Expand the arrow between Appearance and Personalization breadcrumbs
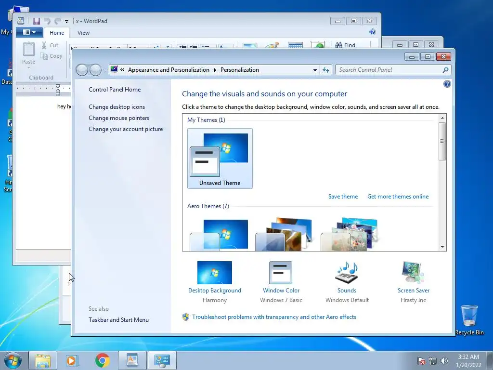The height and width of the screenshot is (370, 493). 215,70
